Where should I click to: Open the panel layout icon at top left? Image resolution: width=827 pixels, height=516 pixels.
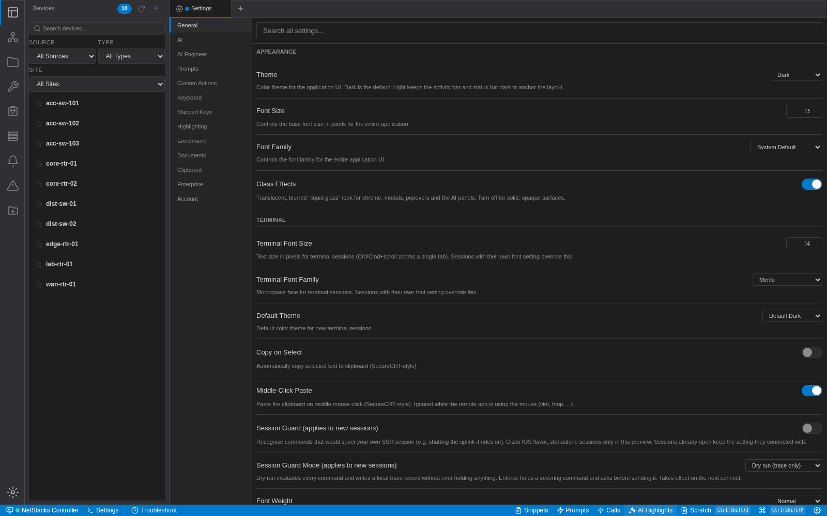coord(13,12)
